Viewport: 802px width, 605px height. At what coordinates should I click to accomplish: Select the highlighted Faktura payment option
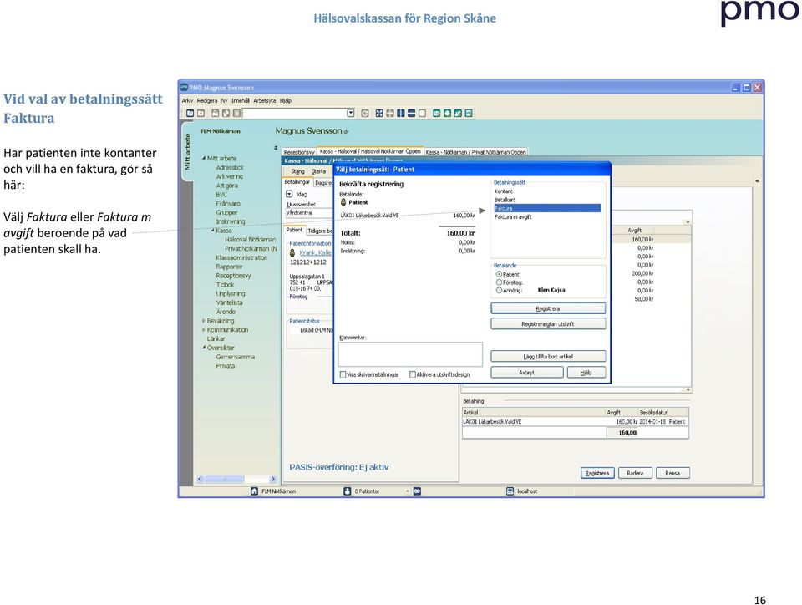coord(547,208)
